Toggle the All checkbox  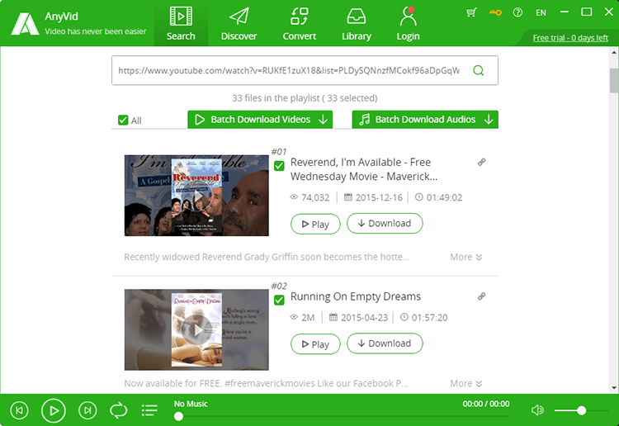tap(123, 120)
